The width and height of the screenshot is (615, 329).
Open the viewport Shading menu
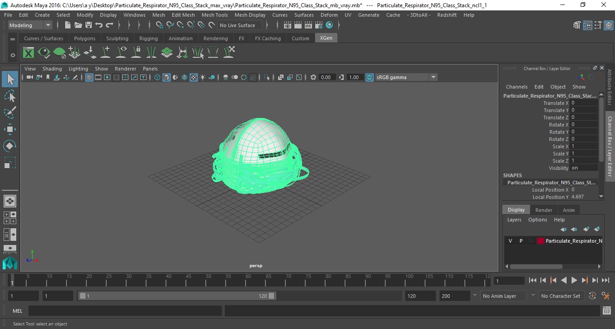52,69
